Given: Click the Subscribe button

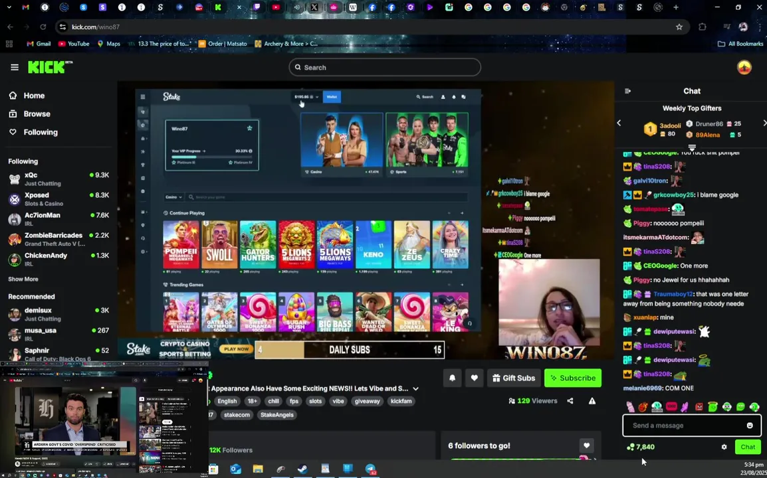Looking at the screenshot, I should coord(573,378).
